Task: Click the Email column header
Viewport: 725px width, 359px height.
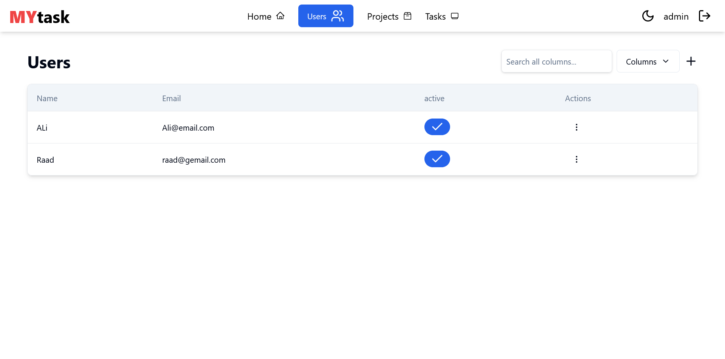Action: pos(171,99)
